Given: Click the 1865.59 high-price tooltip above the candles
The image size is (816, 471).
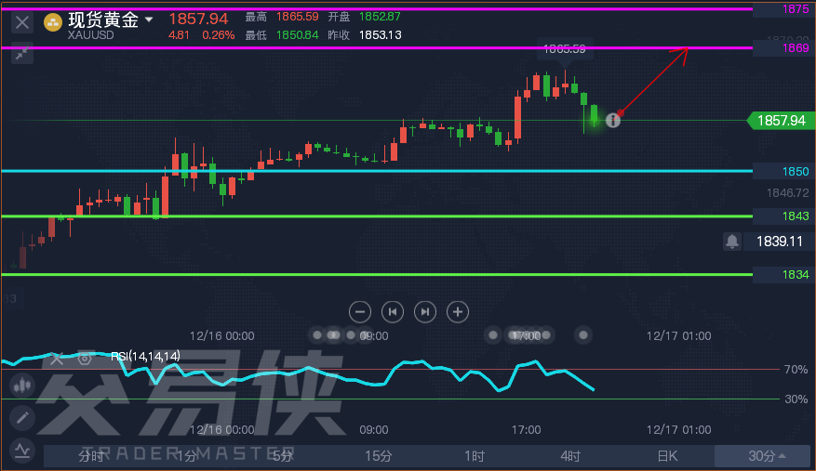Looking at the screenshot, I should (564, 49).
